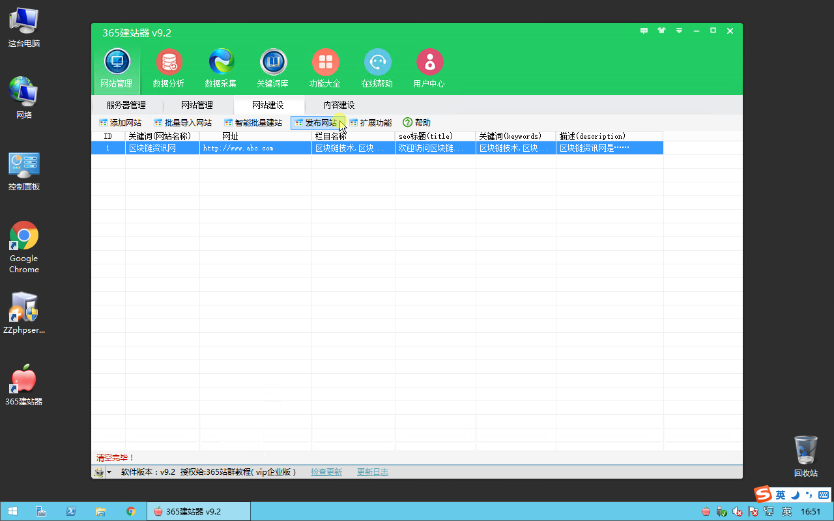This screenshot has width=834, height=521.
Task: Toggle the Sogou punctuation mode icon
Action: 809,495
